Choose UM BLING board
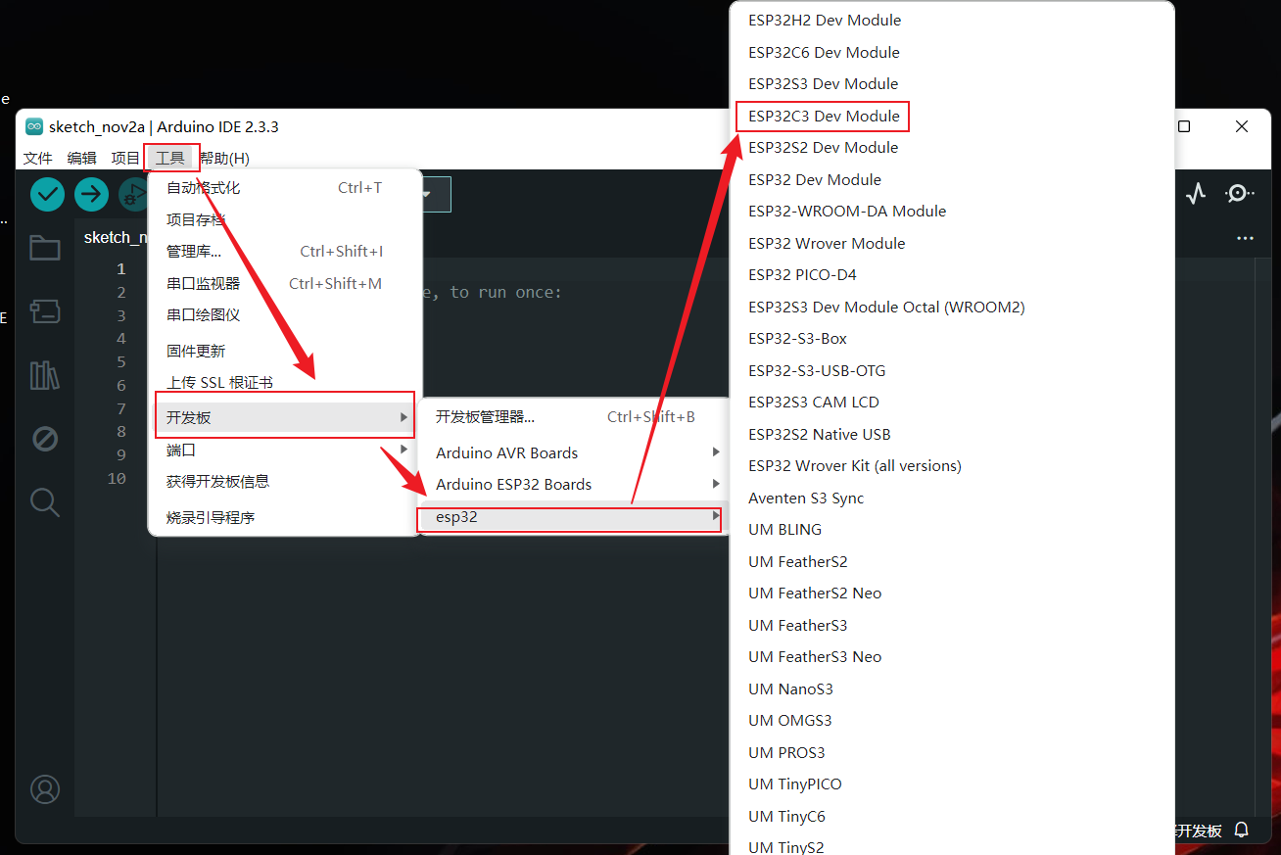Screen dimensions: 1281x855 pyautogui.click(x=784, y=529)
